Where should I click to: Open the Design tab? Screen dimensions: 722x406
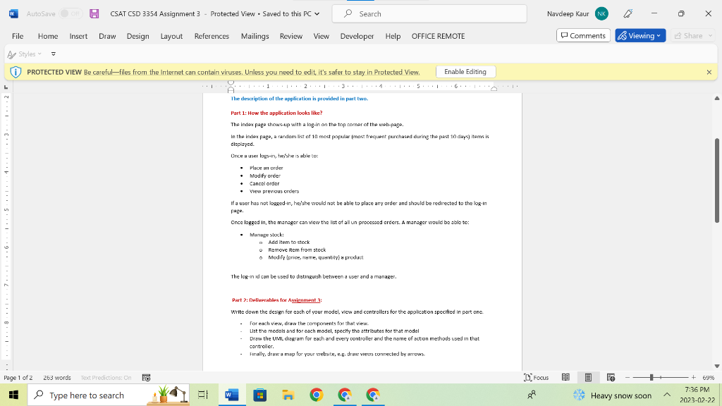tap(137, 36)
